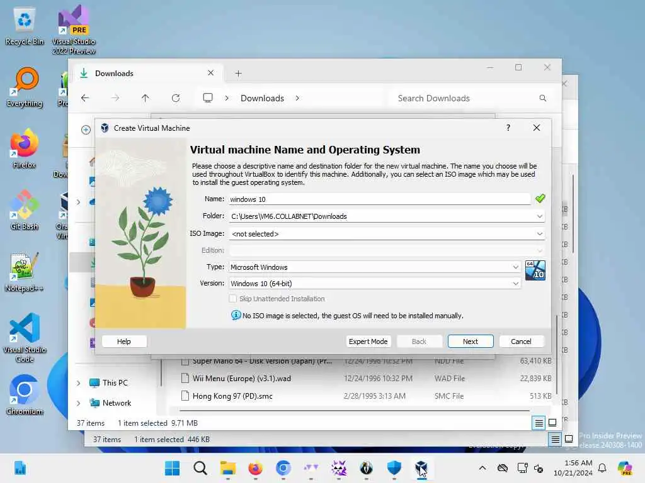
Task: Select Visual Studio Code desktop icon
Action: 25,338
